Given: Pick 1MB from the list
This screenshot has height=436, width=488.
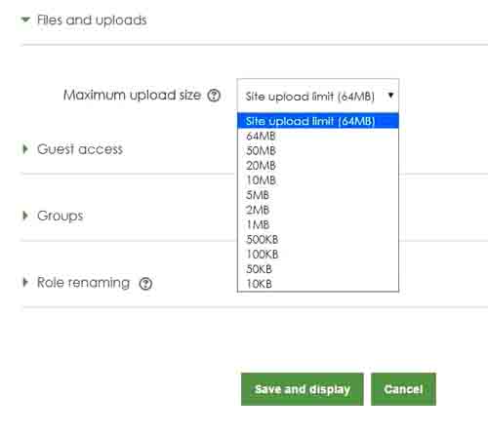Looking at the screenshot, I should (318, 224).
